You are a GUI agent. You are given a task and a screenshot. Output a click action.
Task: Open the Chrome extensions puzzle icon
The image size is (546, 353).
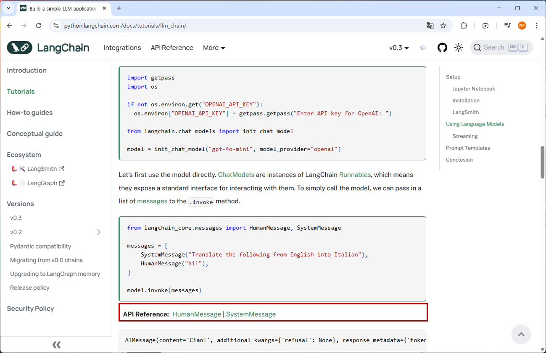[464, 26]
